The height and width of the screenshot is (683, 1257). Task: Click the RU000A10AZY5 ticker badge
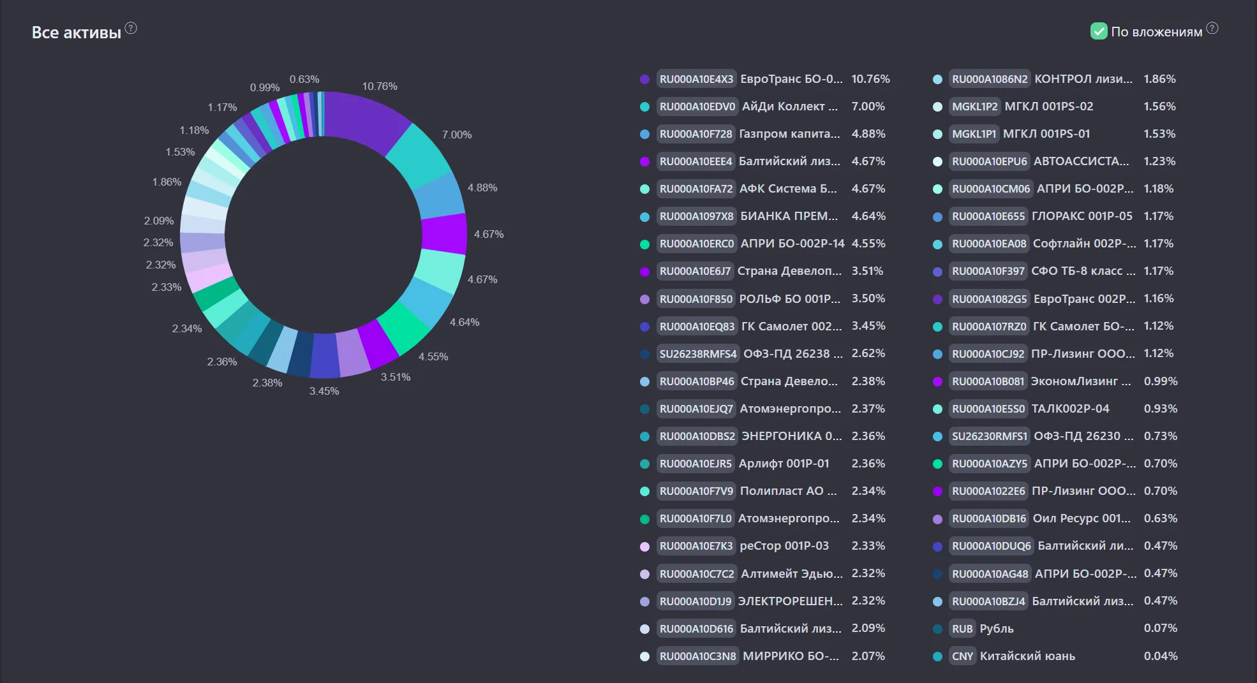click(990, 464)
